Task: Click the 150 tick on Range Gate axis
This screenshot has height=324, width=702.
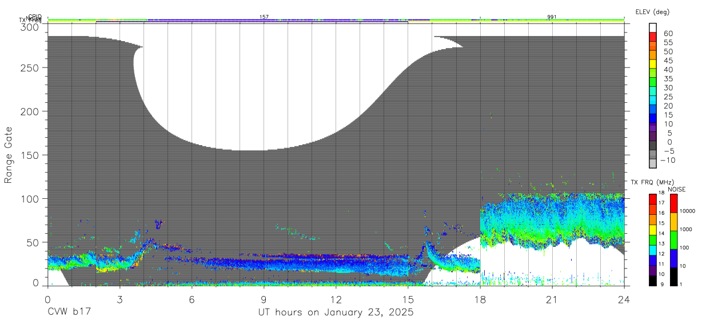Action: coord(30,155)
